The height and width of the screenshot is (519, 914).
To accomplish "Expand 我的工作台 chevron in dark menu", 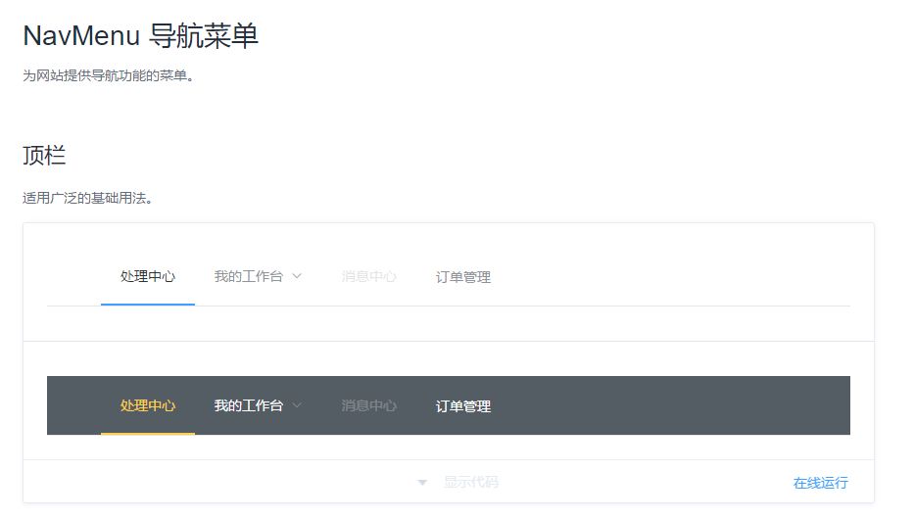I will coord(297,405).
